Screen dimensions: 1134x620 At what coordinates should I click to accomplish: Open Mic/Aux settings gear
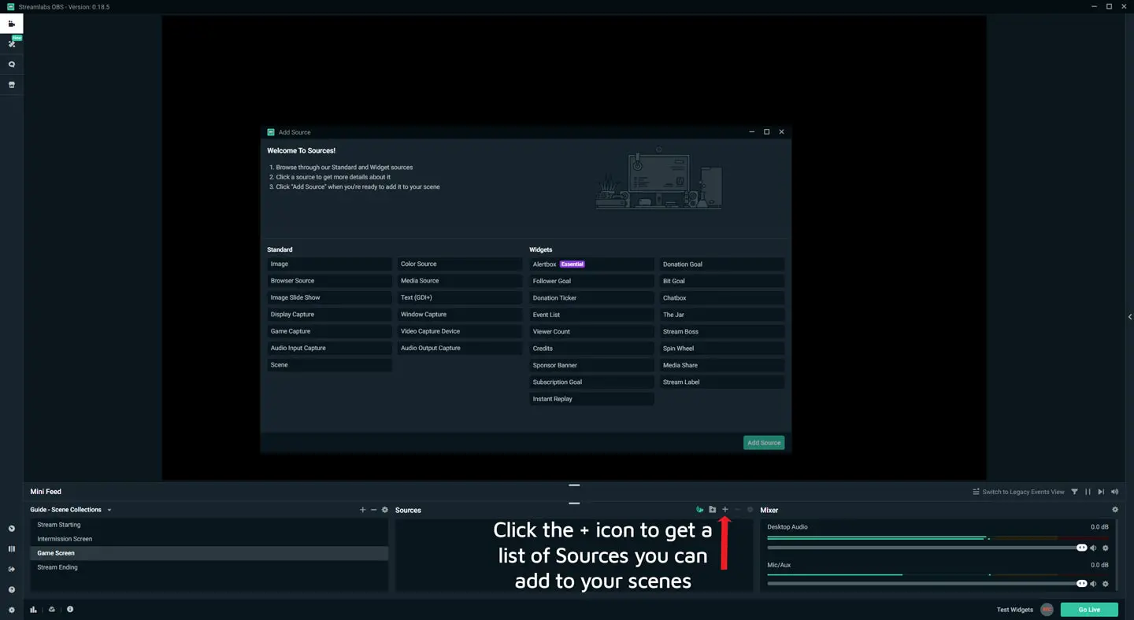coord(1105,584)
